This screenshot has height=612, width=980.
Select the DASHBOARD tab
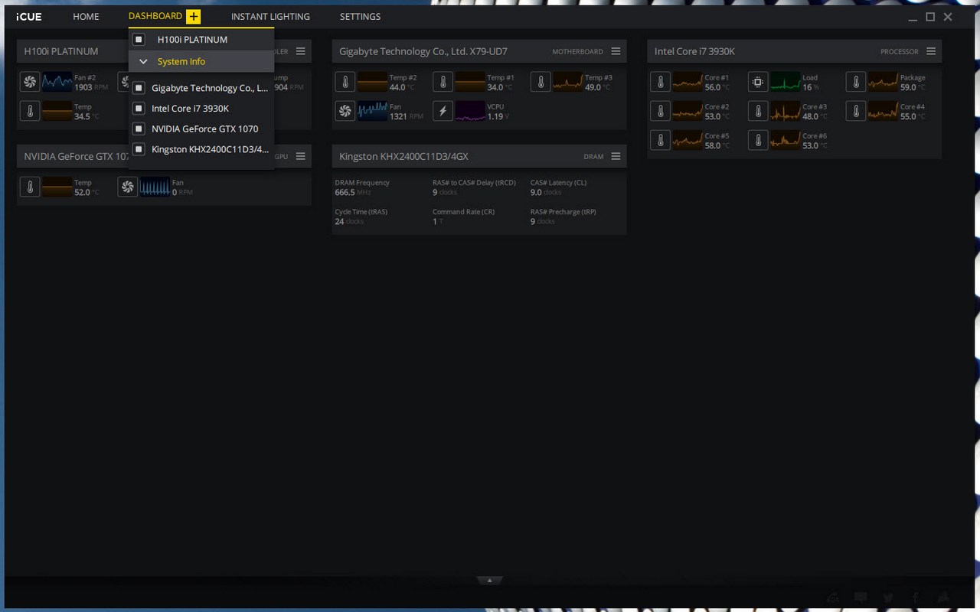(155, 16)
